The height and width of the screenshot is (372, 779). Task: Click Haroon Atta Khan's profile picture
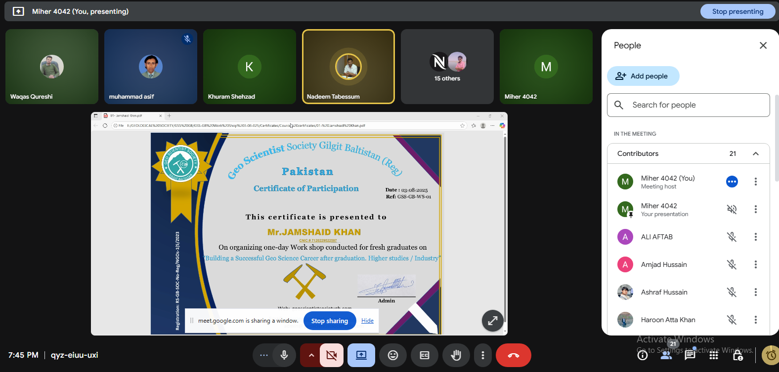pos(625,320)
